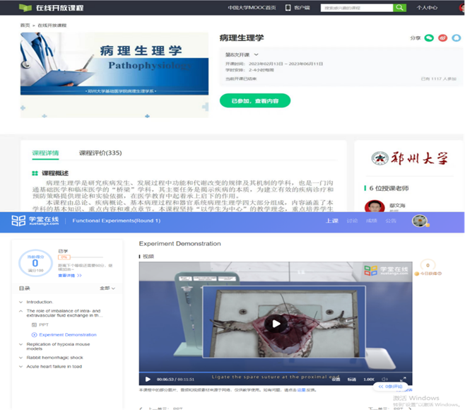Click the 当前得分 score circle
The image size is (465, 410).
click(35, 263)
